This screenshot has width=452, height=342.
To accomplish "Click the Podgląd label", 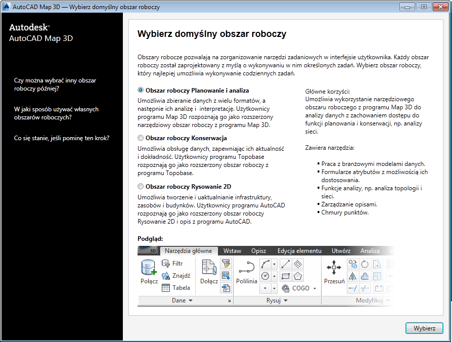I will [150, 239].
